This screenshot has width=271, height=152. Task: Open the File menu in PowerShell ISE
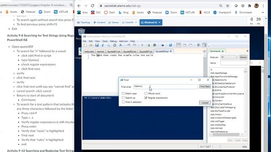85,41
